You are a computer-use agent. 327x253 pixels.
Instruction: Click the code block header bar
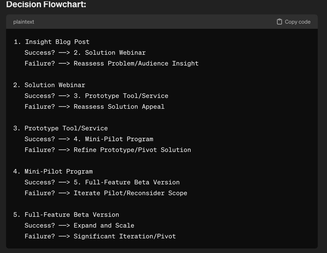pyautogui.click(x=152, y=22)
